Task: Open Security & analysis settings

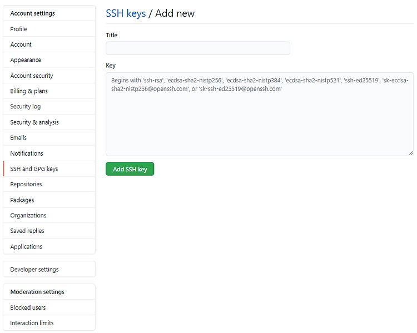Action: [49, 122]
